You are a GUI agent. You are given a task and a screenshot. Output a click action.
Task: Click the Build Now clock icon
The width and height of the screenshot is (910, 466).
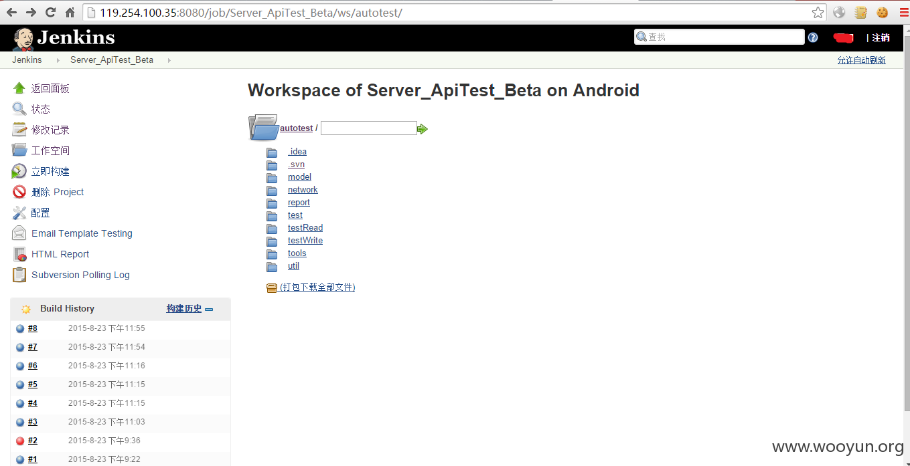(19, 171)
